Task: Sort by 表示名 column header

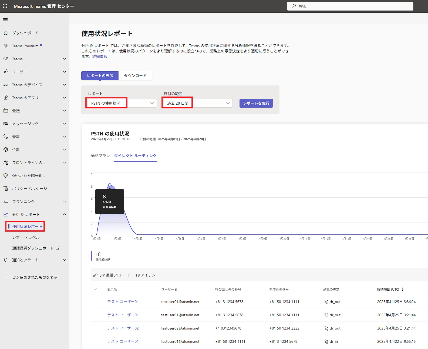Action: [x=112, y=290]
